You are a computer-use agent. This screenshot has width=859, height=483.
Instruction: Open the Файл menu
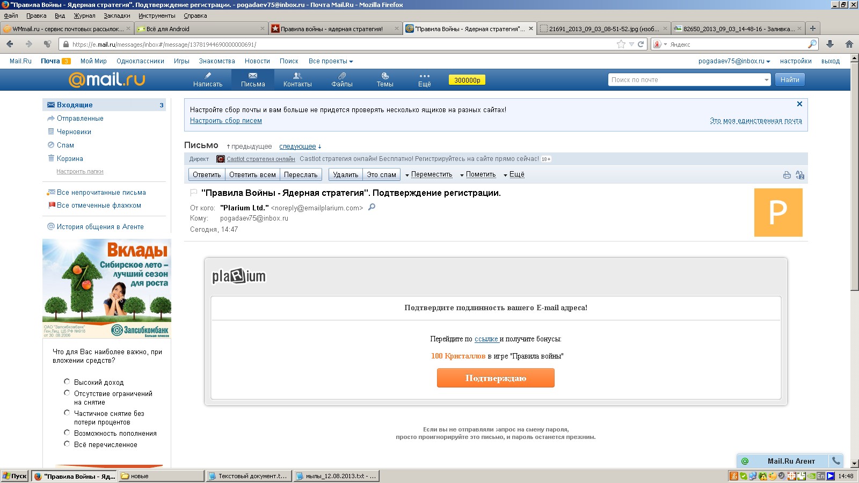11,16
